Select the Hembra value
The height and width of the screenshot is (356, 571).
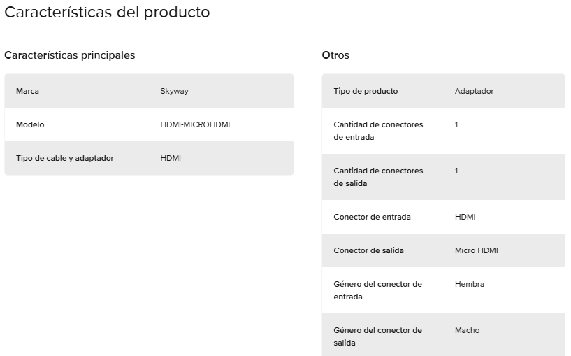point(470,284)
